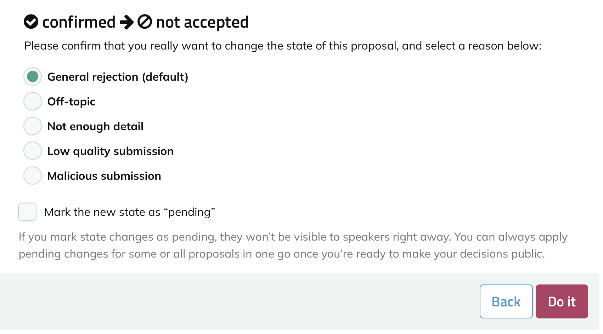603x334 pixels.
Task: Click the confirmed checkmark circle icon
Action: (31, 22)
